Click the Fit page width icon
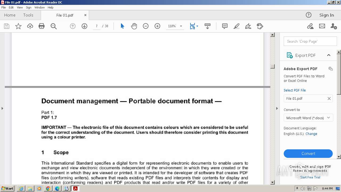341x192 pixels. [x=192, y=26]
